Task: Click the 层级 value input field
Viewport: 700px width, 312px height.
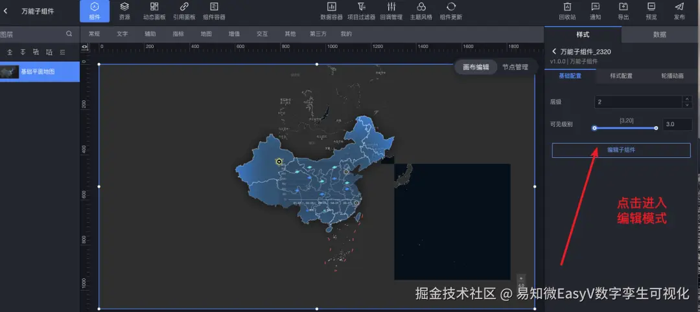Action: [x=638, y=102]
